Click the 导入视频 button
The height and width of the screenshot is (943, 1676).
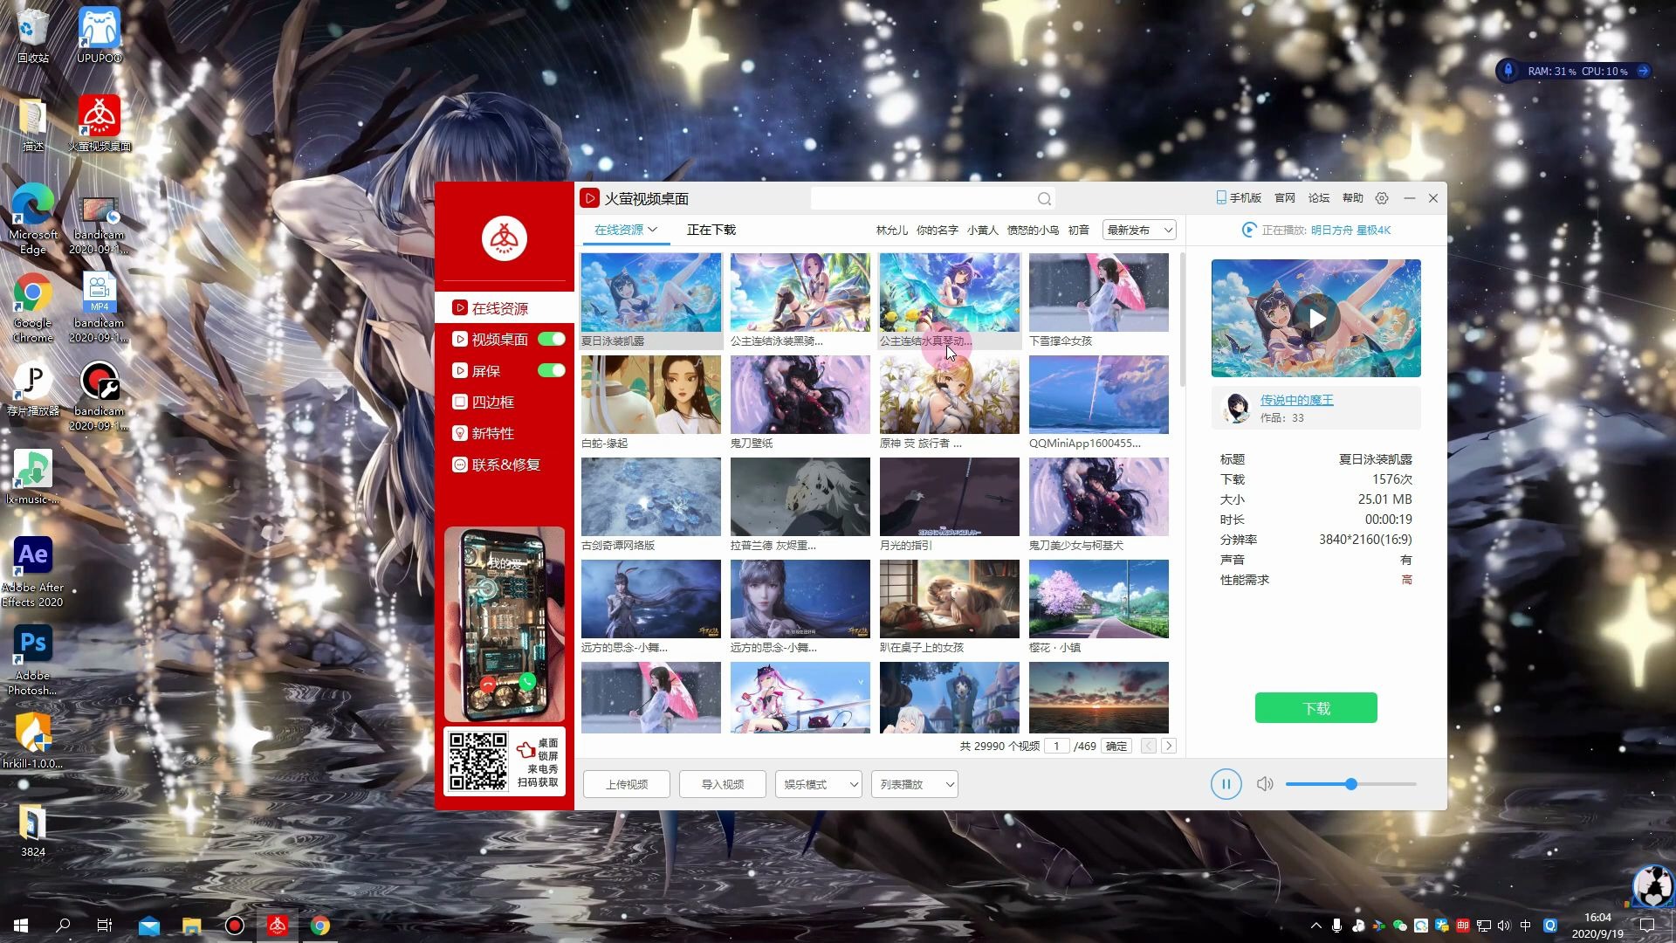pyautogui.click(x=723, y=784)
